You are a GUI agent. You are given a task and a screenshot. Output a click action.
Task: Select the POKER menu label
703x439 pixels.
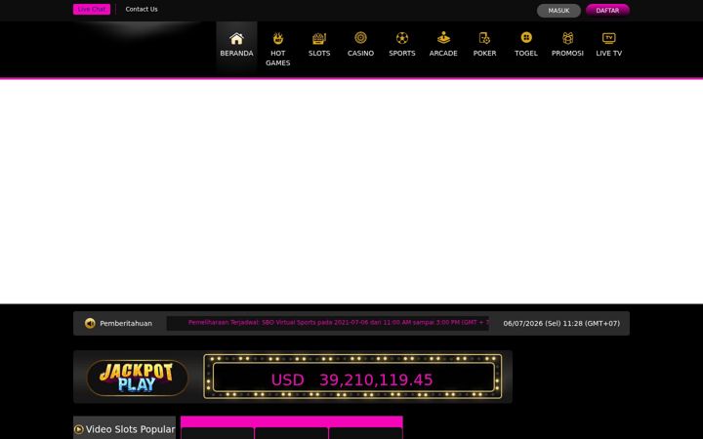pyautogui.click(x=484, y=53)
